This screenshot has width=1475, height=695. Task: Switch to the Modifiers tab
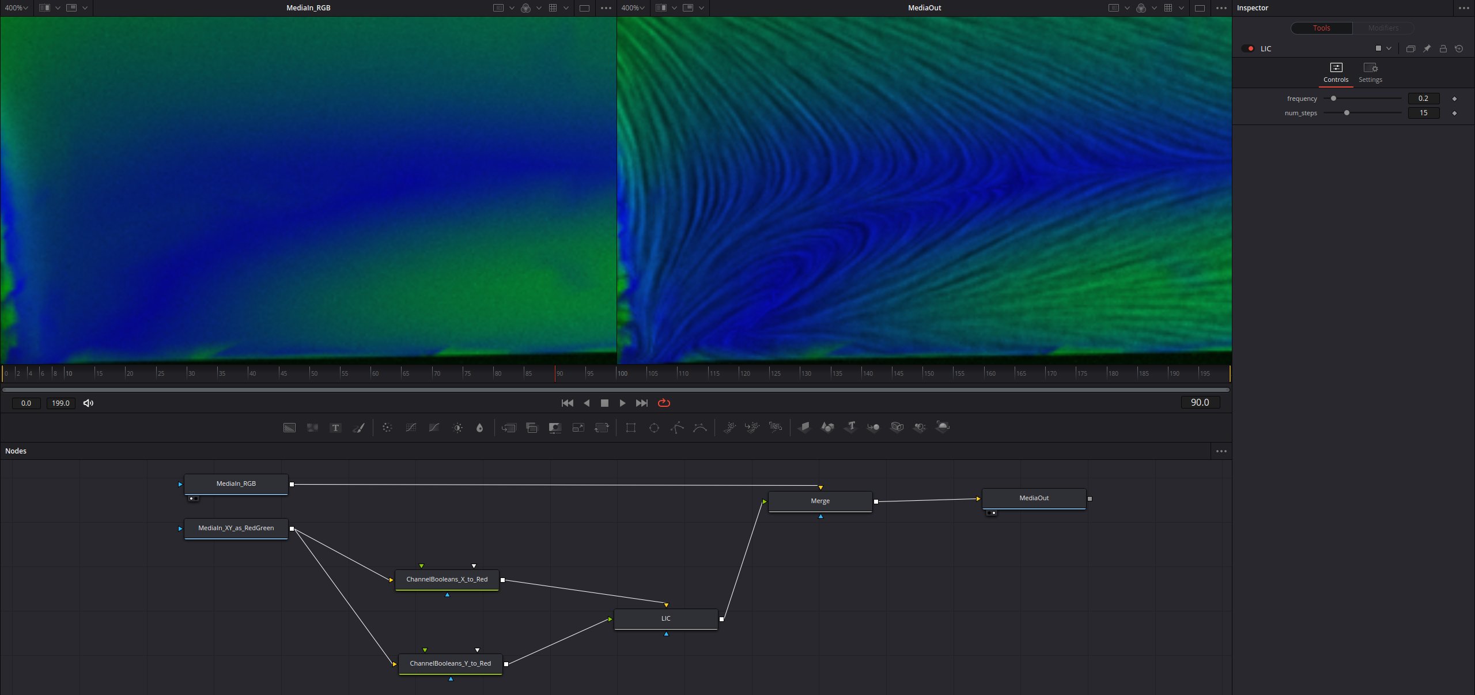[x=1383, y=28]
